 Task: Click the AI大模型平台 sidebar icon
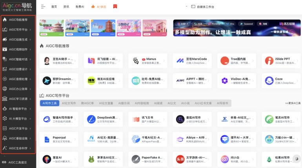(5, 118)
